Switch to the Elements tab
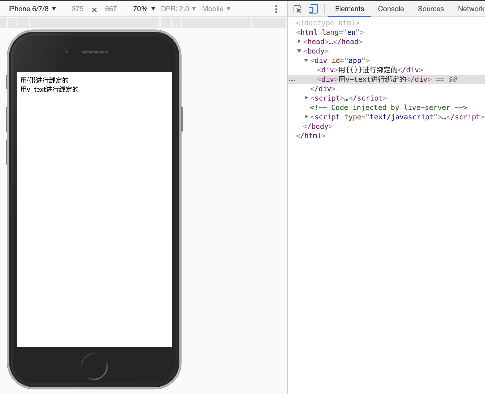The height and width of the screenshot is (394, 485). pyautogui.click(x=349, y=9)
